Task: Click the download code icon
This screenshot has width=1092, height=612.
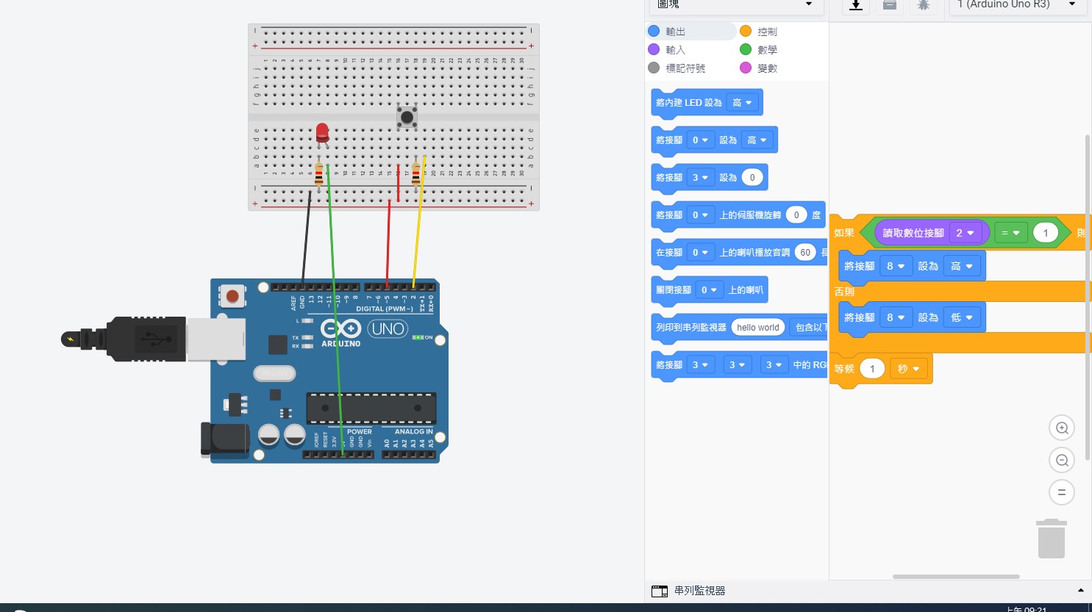Action: [x=856, y=5]
